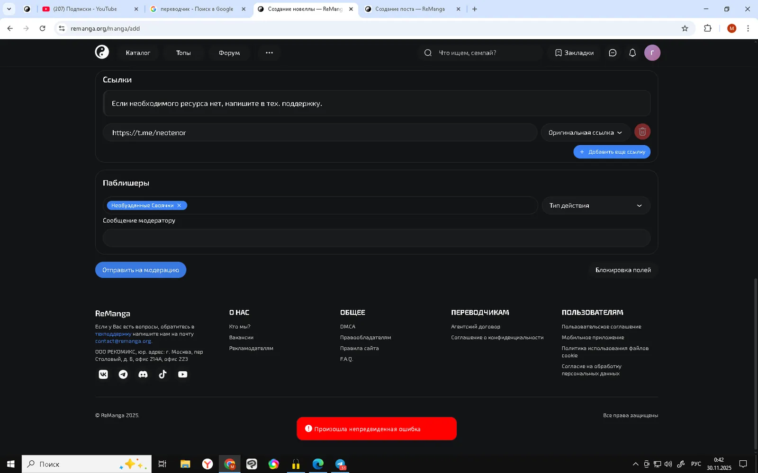Viewport: 758px width, 473px height.
Task: Open the F.A.Q. footer link
Action: pyautogui.click(x=346, y=359)
